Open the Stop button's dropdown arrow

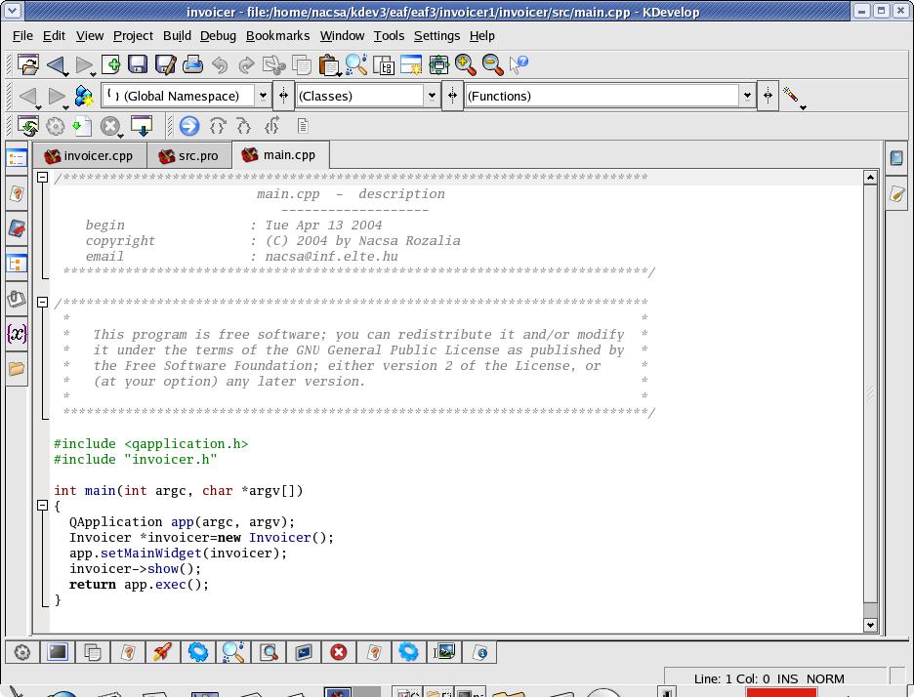121,136
